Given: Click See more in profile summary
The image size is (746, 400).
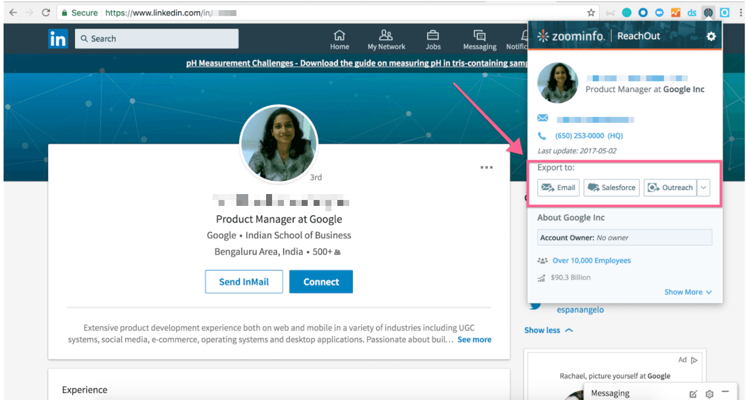Looking at the screenshot, I should tap(474, 339).
